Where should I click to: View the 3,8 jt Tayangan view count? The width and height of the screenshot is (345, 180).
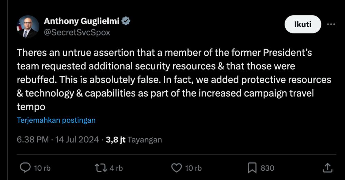pyautogui.click(x=134, y=140)
